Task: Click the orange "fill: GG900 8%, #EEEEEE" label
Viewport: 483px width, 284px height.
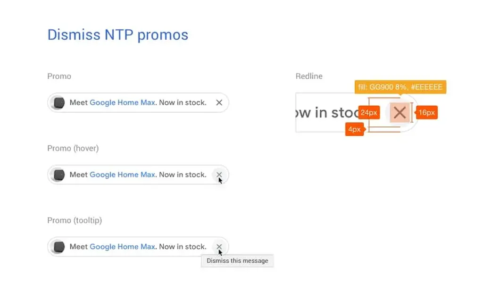Action: tap(400, 87)
